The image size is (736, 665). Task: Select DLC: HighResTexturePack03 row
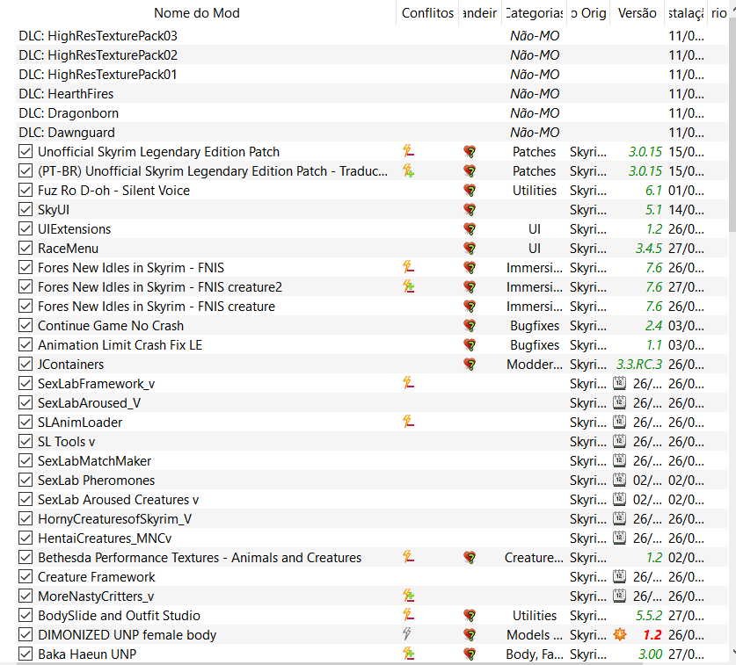tap(372, 36)
